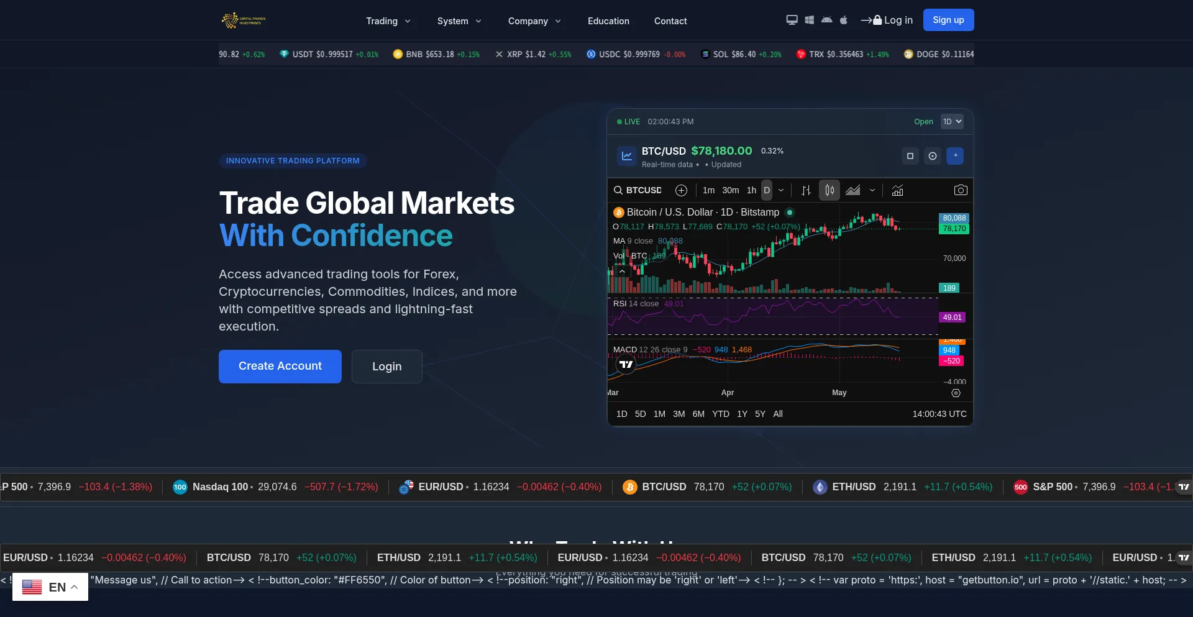Image resolution: width=1193 pixels, height=617 pixels.
Task: Click the blue line-chart icon beside BTC/USD
Action: pos(627,156)
